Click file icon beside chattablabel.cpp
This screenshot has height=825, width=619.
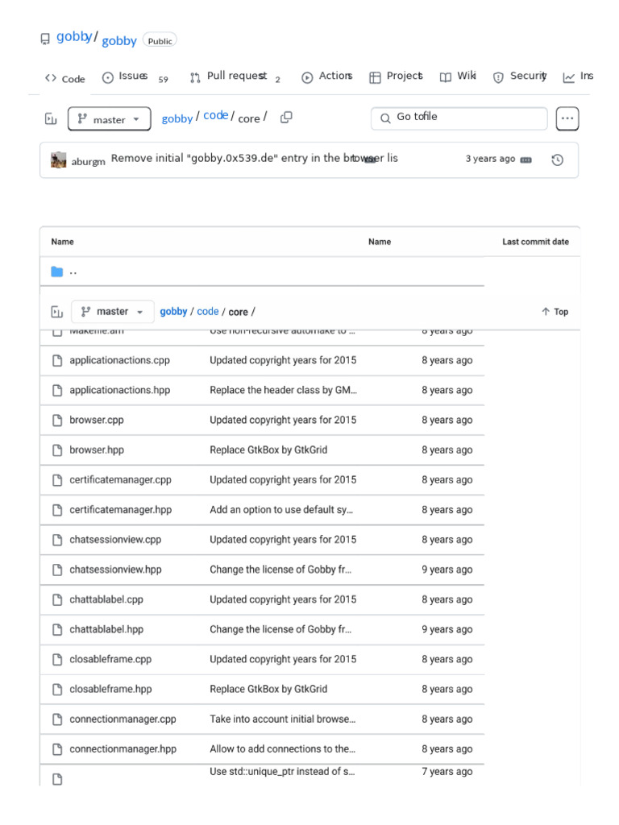point(57,599)
